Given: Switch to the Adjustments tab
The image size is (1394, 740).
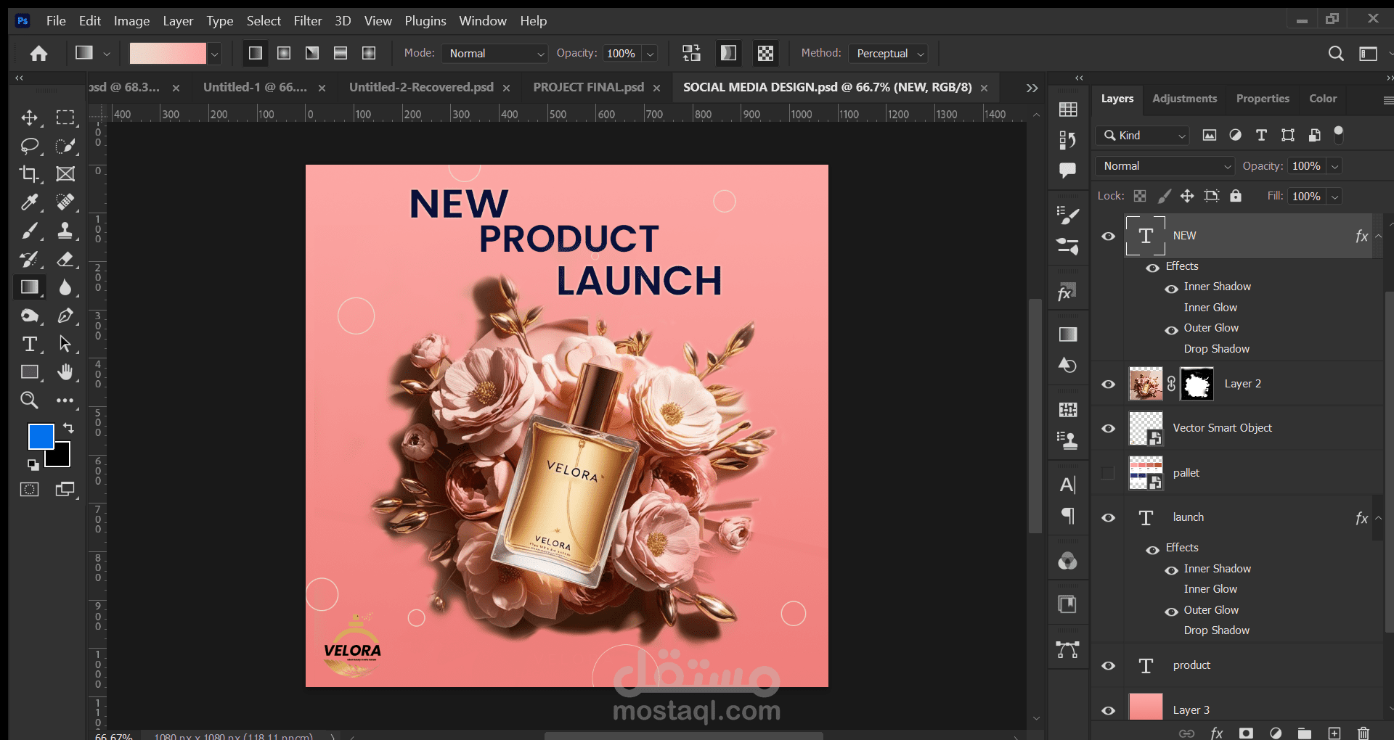Looking at the screenshot, I should 1184,99.
